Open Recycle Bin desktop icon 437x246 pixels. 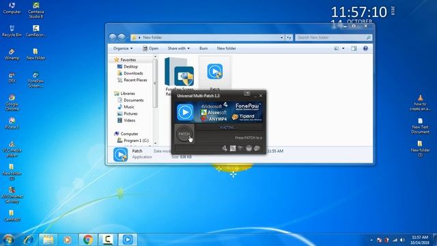tap(12, 31)
